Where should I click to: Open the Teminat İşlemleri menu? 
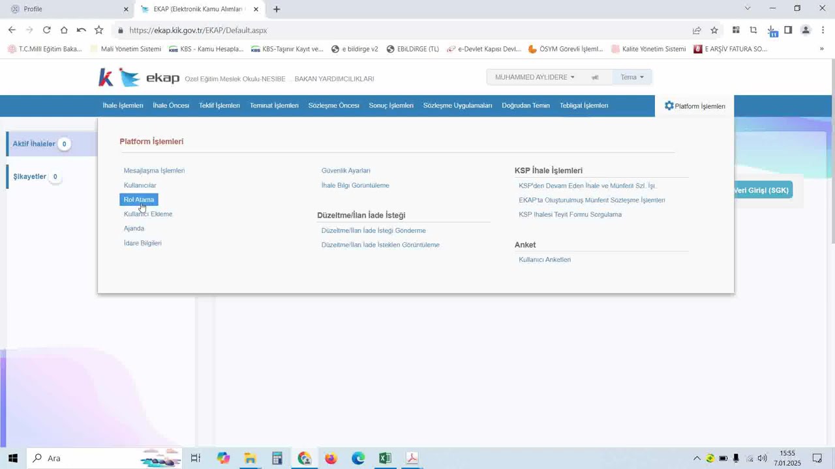click(x=274, y=106)
